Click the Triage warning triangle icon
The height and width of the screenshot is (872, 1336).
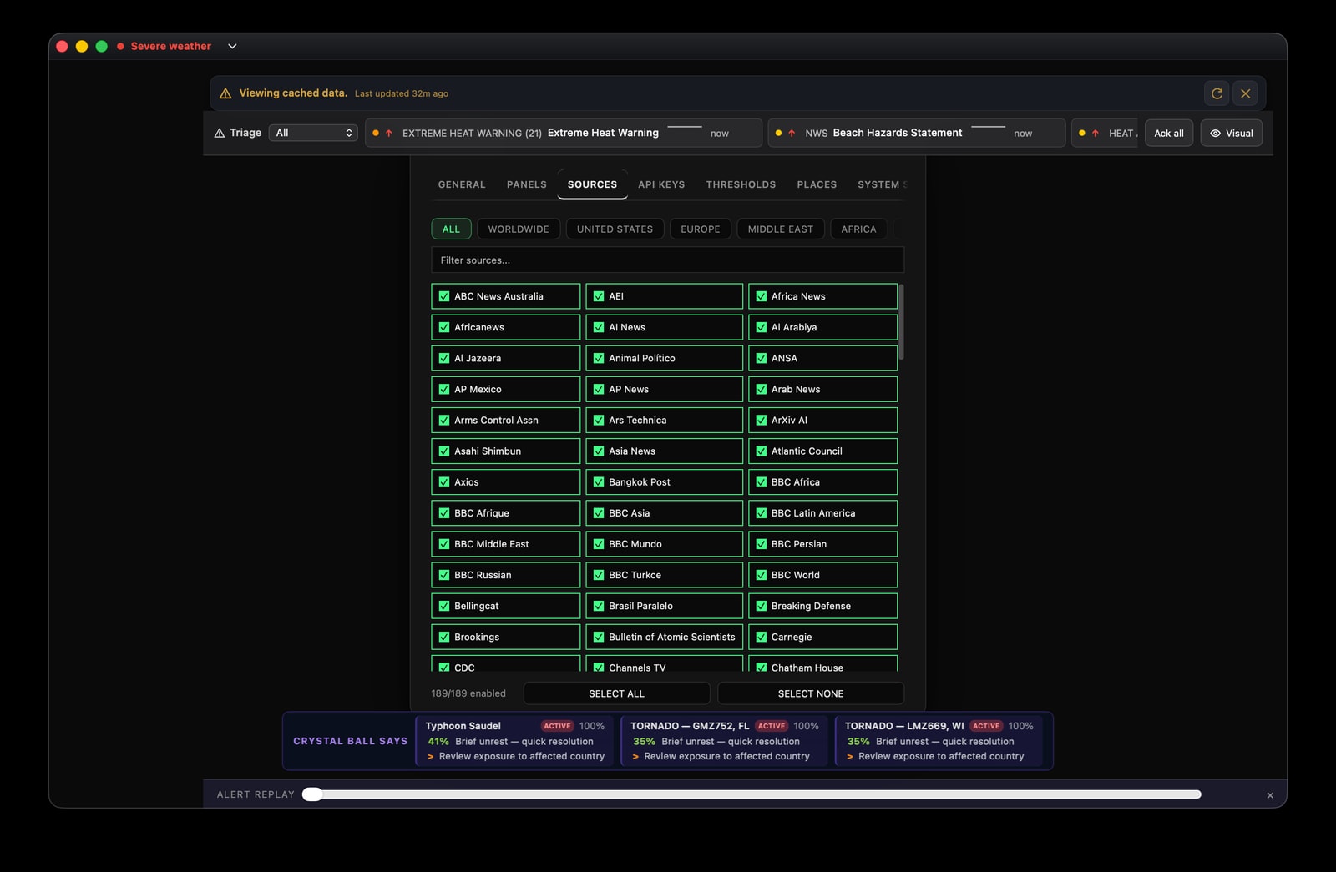(x=220, y=133)
